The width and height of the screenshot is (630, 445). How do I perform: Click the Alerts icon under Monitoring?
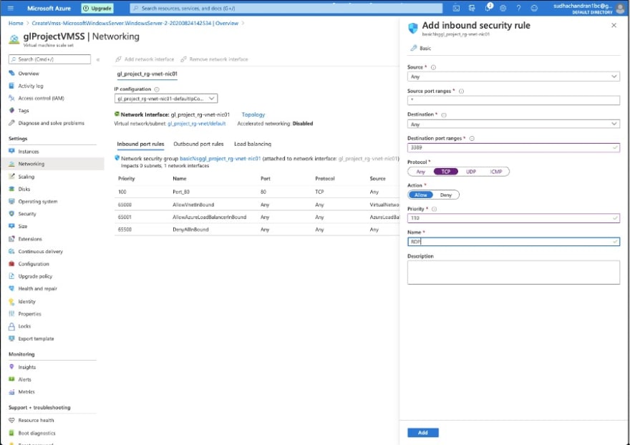coord(11,379)
